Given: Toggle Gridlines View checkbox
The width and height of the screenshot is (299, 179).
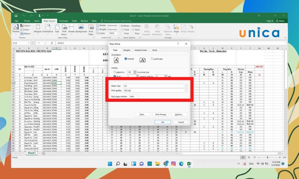Looking at the screenshot, I should [x=122, y=30].
